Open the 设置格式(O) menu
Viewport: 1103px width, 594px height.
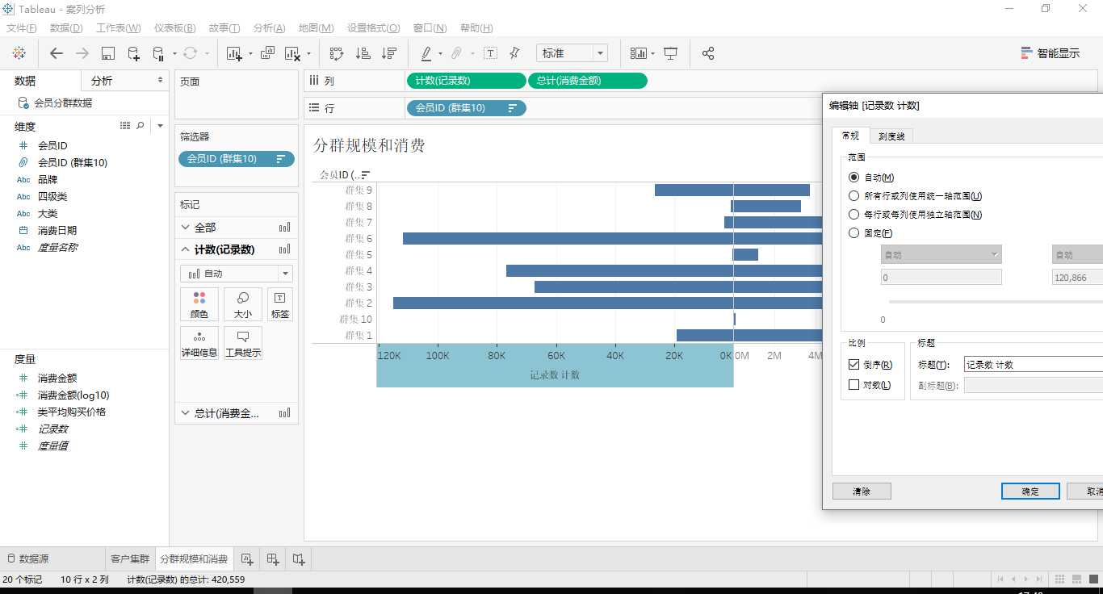374,28
